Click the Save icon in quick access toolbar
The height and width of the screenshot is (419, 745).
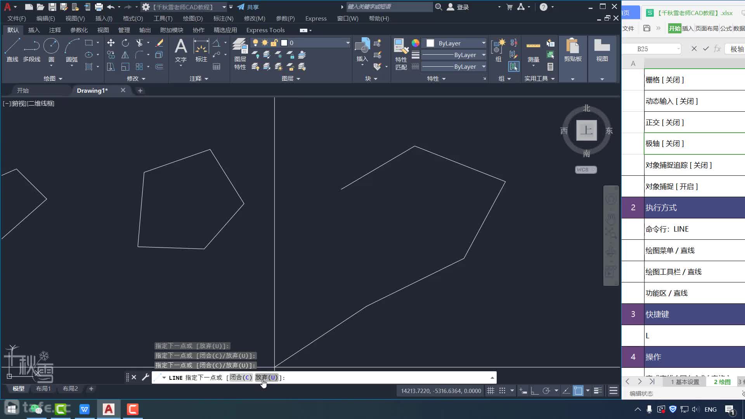[52, 7]
